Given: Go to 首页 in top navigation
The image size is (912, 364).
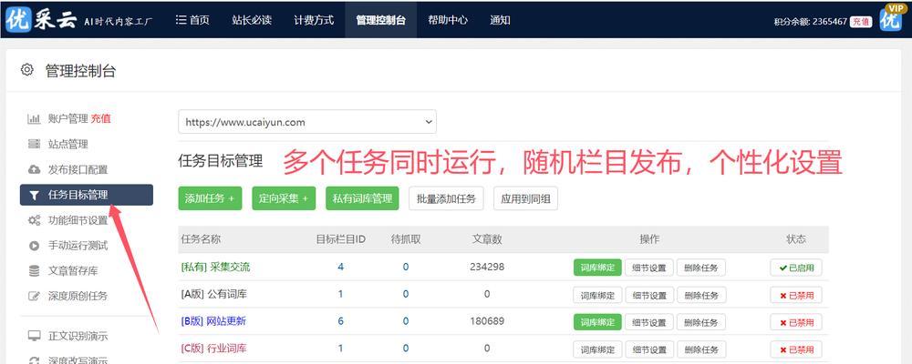Looking at the screenshot, I should (x=192, y=20).
